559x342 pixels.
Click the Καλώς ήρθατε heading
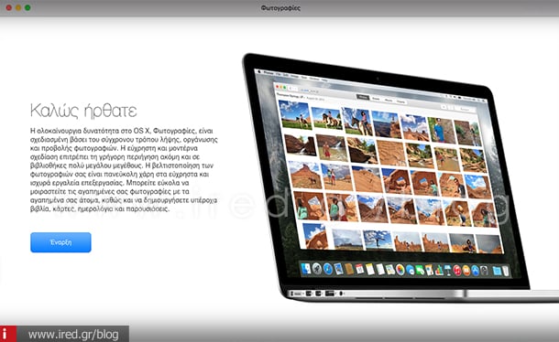coord(83,111)
